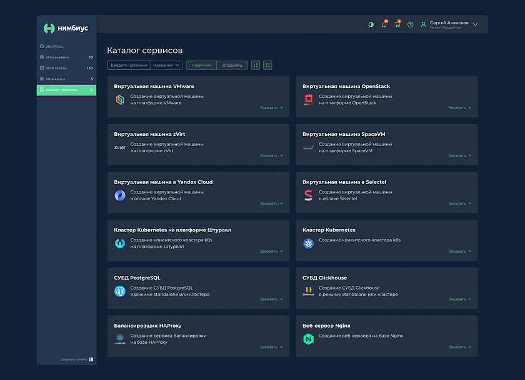525x380 pixels.
Task: Click the Нимбиус logo
Action: coord(66,28)
